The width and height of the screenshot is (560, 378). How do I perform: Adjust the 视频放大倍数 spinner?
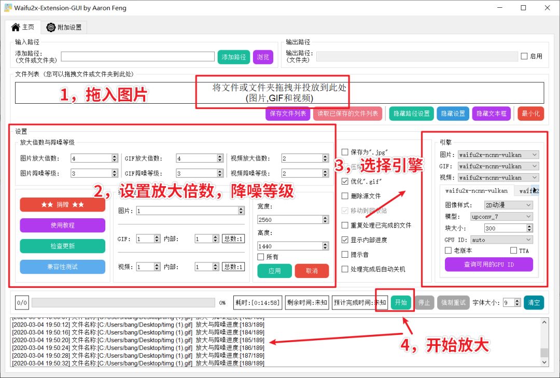tap(305, 158)
